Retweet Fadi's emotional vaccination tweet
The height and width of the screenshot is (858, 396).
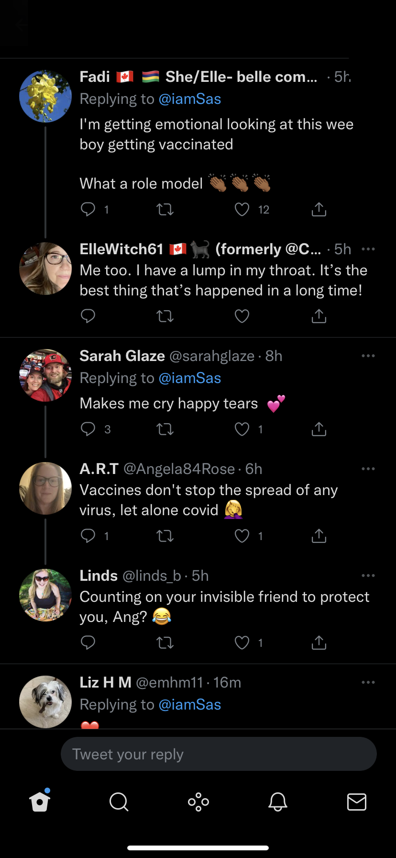(x=165, y=210)
